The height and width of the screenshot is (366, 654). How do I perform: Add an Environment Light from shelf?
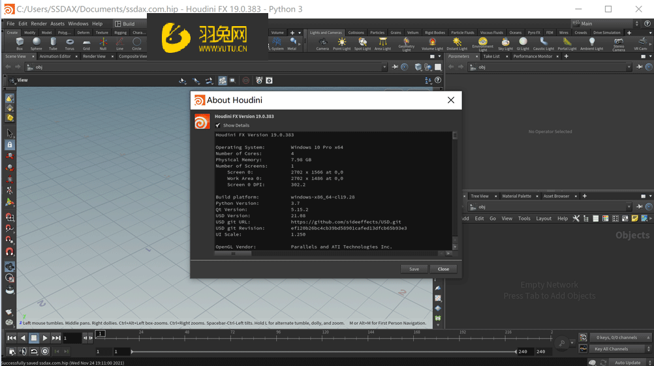482,44
